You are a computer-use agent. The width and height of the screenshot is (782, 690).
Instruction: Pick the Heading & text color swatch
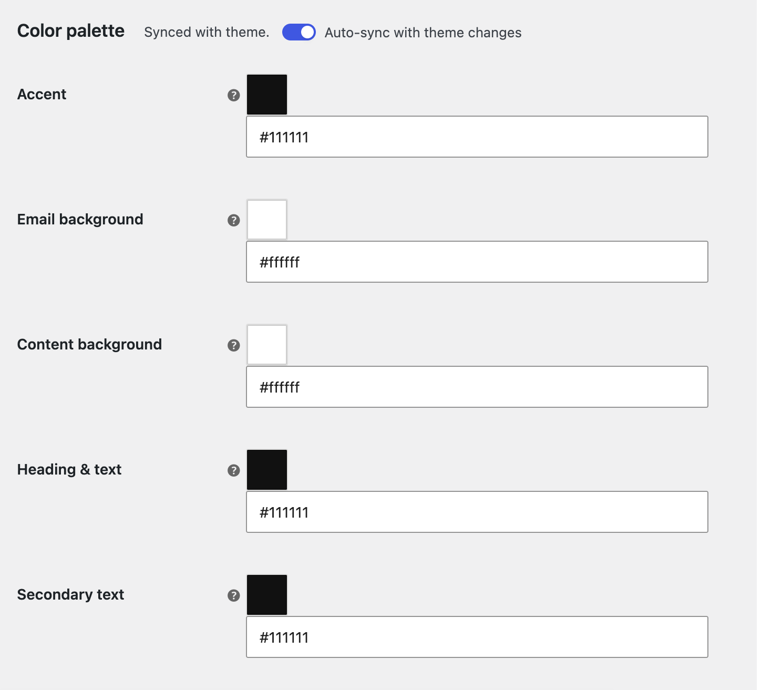click(267, 470)
